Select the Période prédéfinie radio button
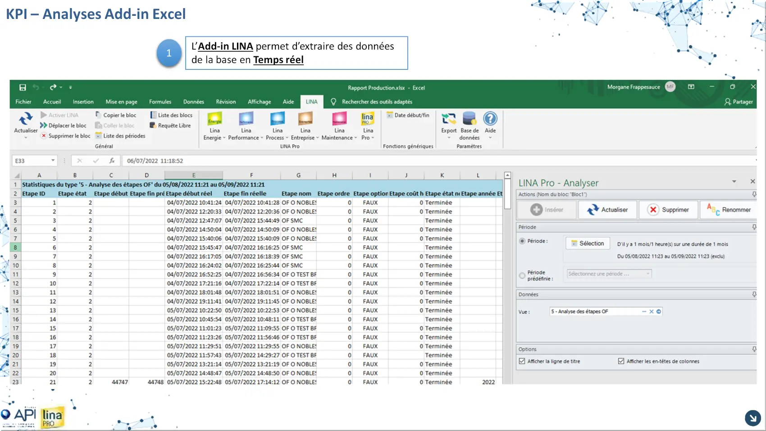 pyautogui.click(x=522, y=275)
